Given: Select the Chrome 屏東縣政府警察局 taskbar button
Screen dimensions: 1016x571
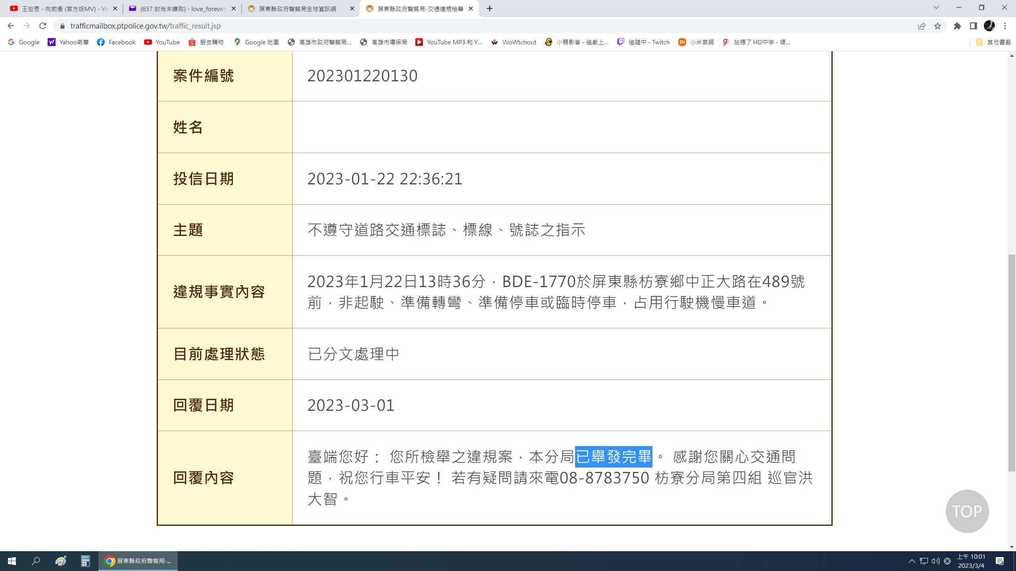Looking at the screenshot, I should (138, 561).
